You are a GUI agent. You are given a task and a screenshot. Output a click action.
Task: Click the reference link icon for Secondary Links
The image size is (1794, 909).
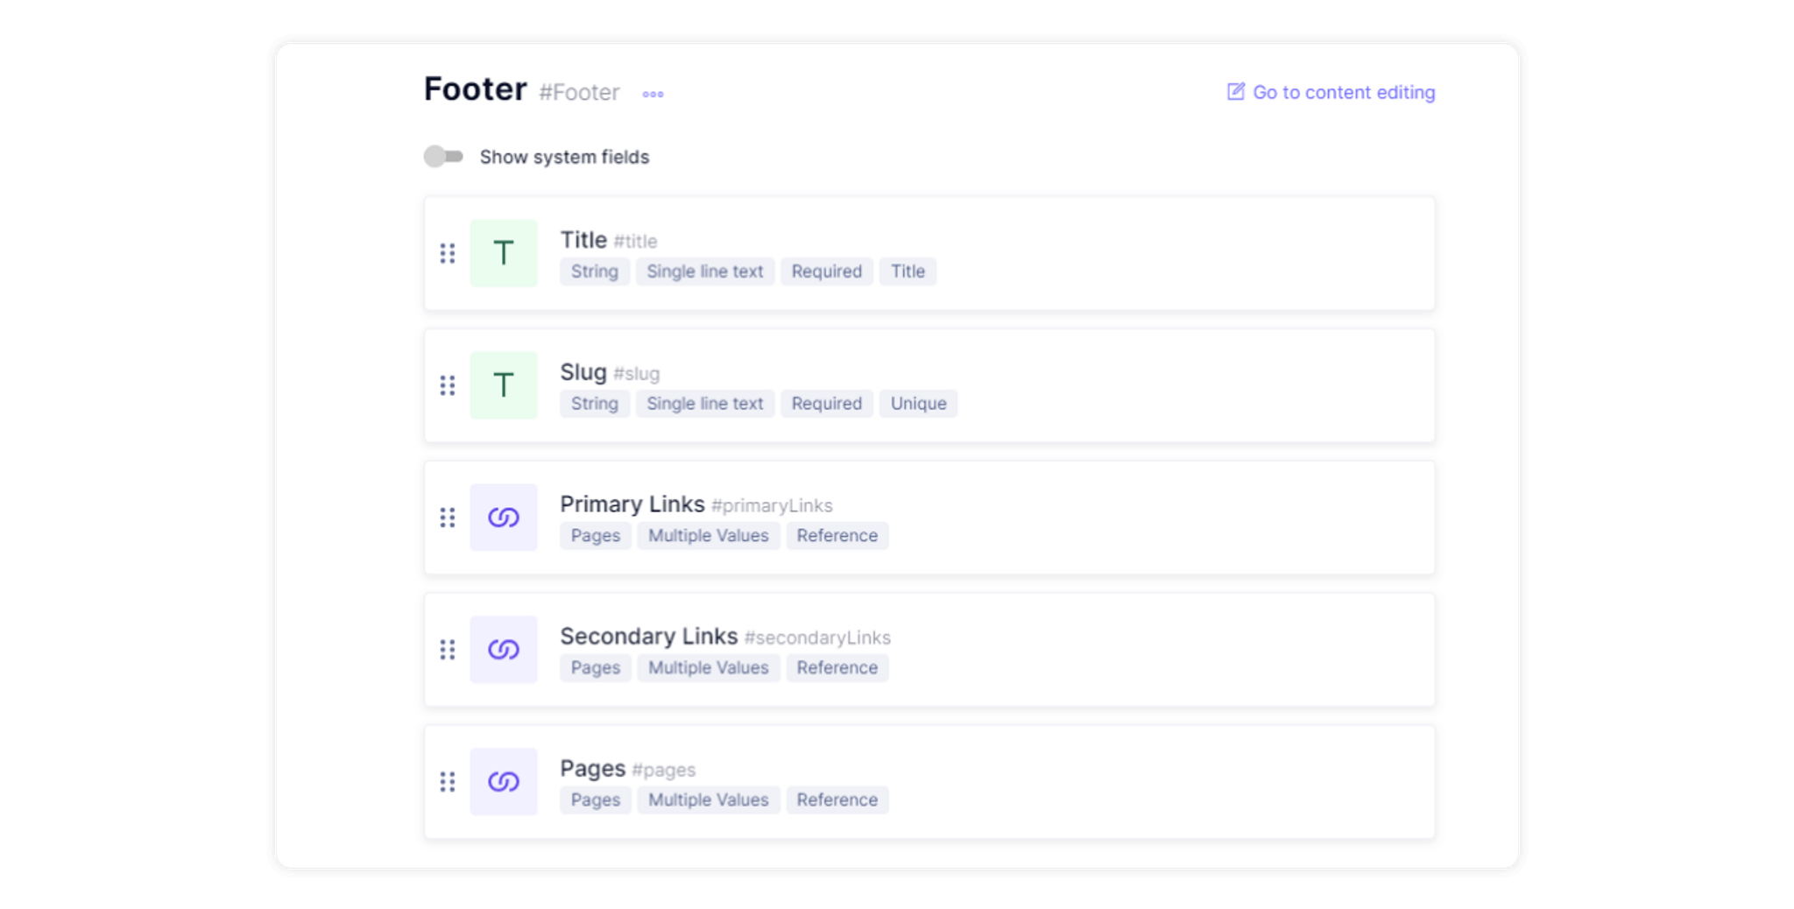point(504,650)
